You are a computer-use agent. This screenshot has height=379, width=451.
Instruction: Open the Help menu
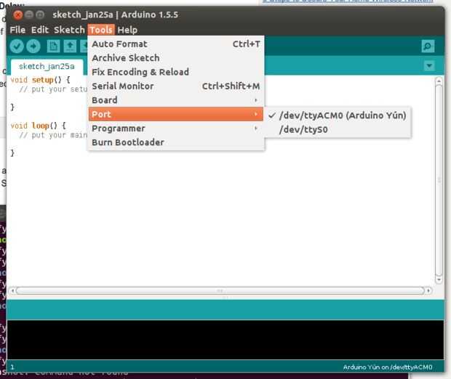pyautogui.click(x=127, y=30)
